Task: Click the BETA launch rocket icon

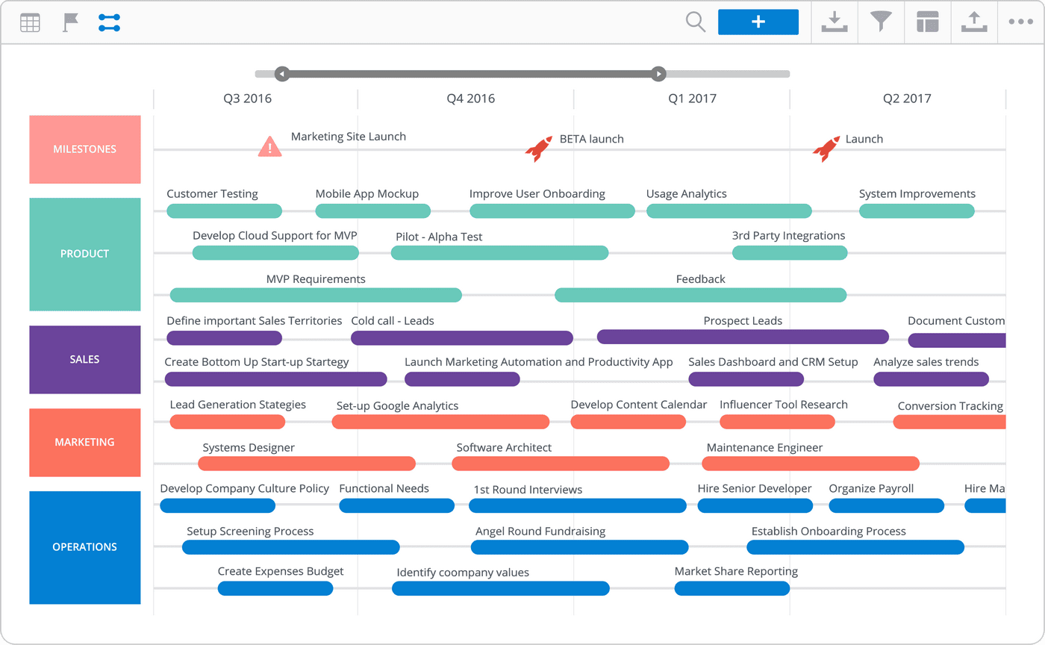Action: (538, 149)
